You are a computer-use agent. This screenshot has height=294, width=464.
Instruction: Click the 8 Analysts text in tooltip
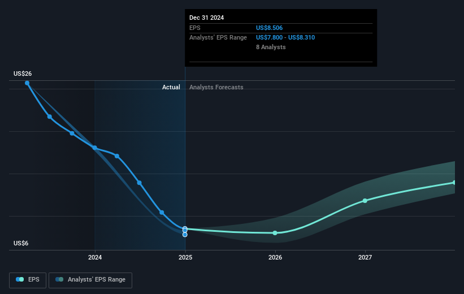click(271, 47)
